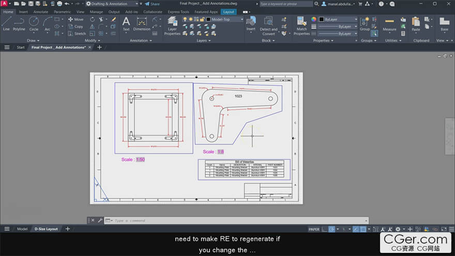Toggle PAPER space mode in status bar
This screenshot has height=256, width=455.
coord(314,229)
